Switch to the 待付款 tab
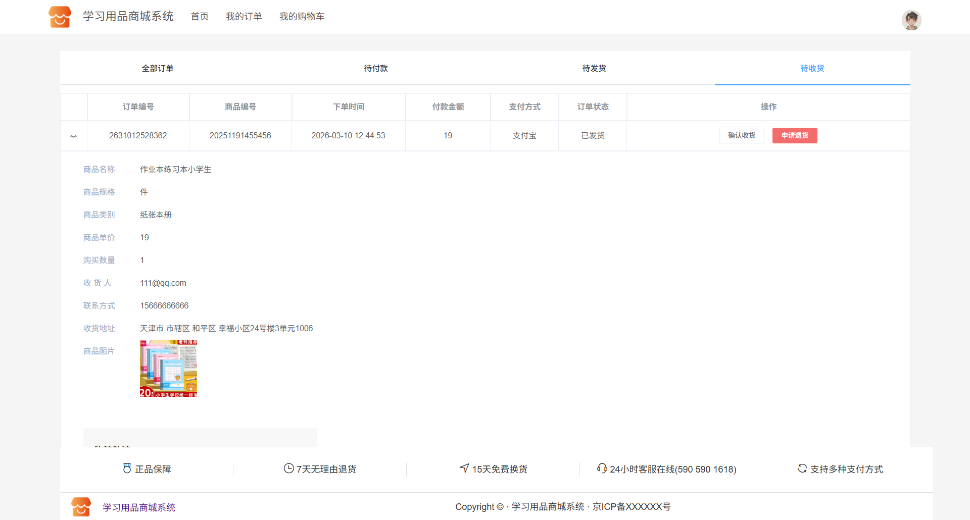This screenshot has width=970, height=520. (x=376, y=68)
